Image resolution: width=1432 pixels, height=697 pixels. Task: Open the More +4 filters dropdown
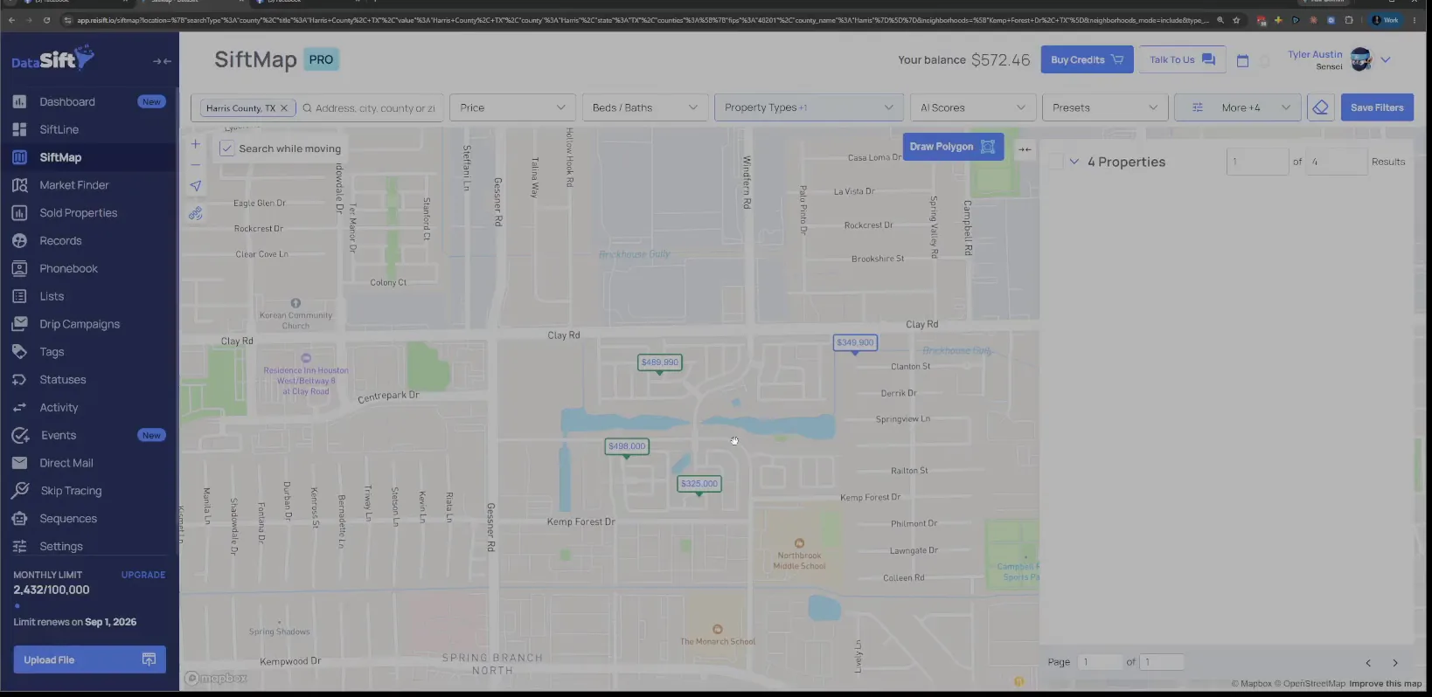1237,107
